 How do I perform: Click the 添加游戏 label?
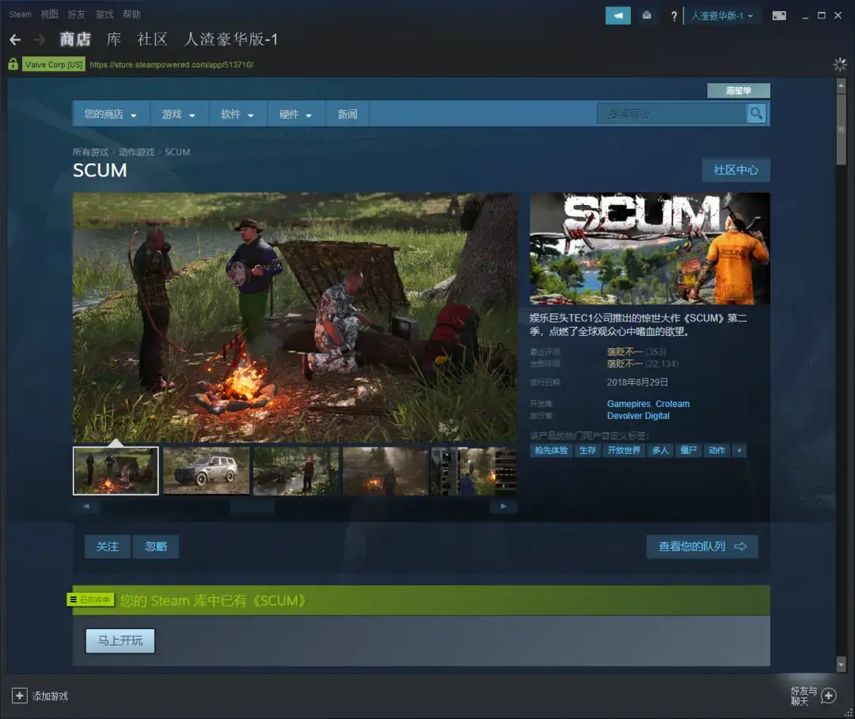pyautogui.click(x=50, y=696)
